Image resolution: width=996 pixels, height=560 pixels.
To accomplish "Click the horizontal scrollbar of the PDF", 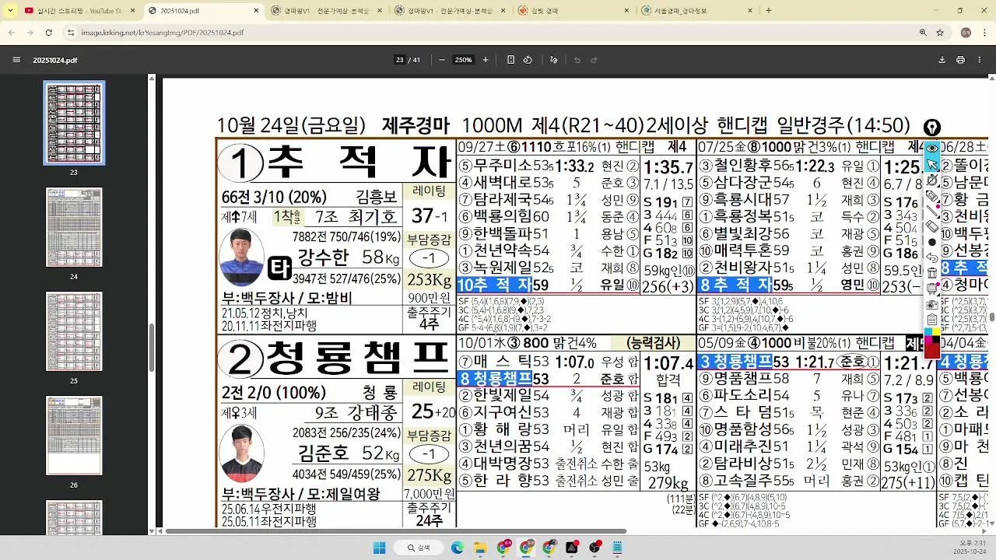I will pos(395,531).
